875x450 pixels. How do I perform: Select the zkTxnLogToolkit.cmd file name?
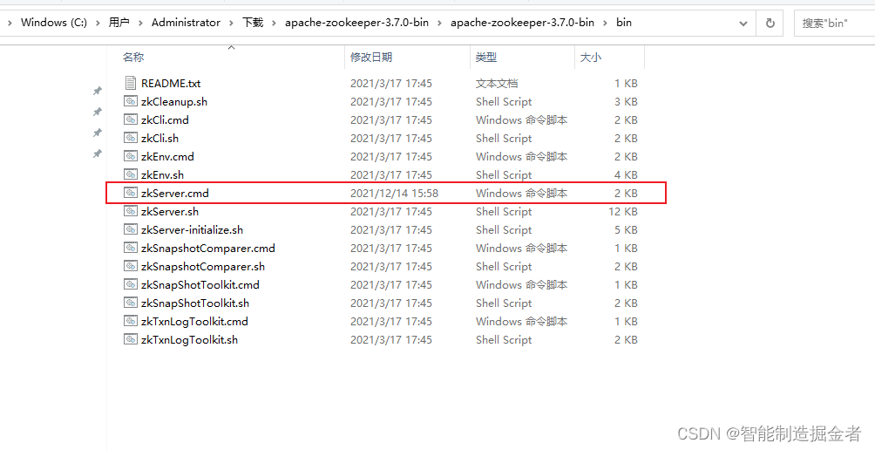194,321
